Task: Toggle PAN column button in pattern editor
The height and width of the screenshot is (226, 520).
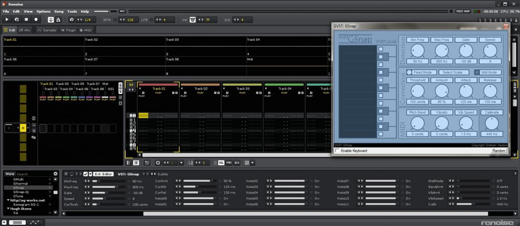Action: tap(229, 163)
